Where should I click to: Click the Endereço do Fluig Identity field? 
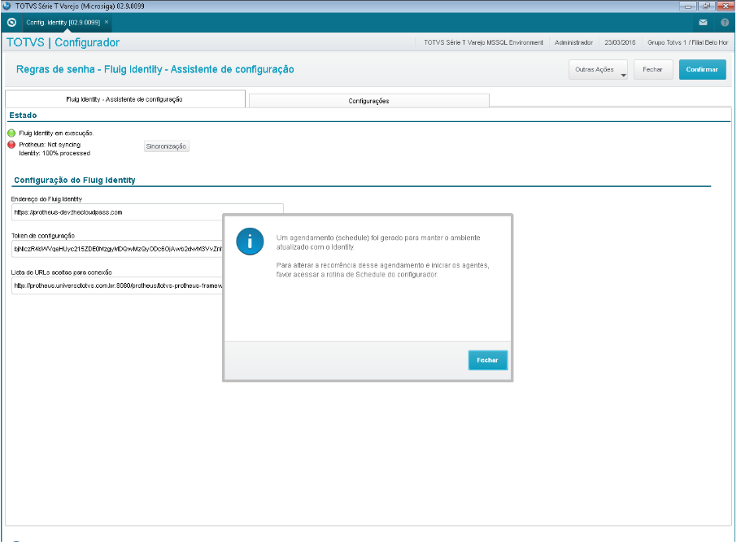tap(147, 212)
